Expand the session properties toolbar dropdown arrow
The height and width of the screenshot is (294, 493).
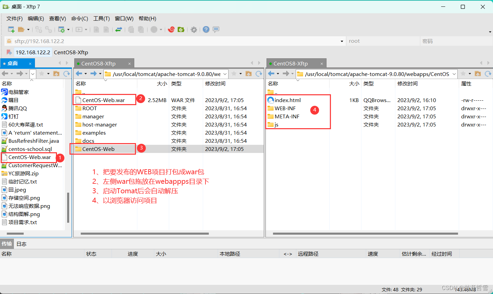[x=68, y=30]
